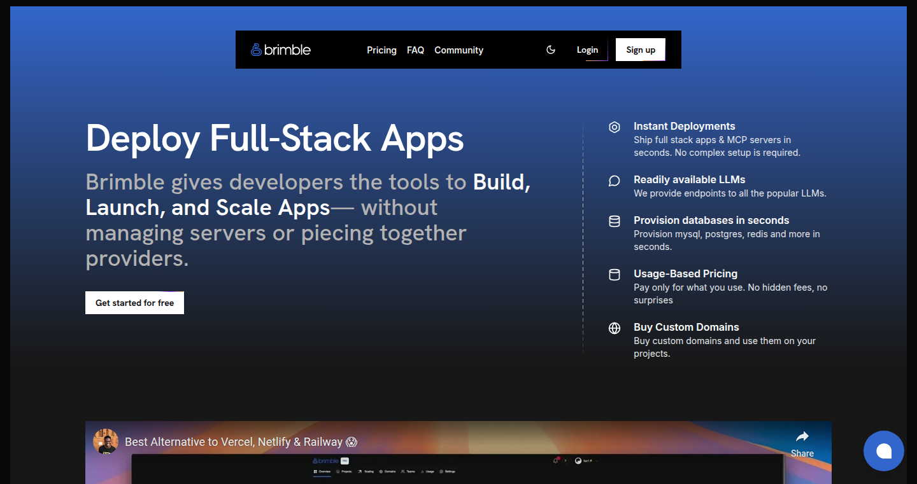The height and width of the screenshot is (484, 917).
Task: Click text 'Pay only for what you use'
Action: pos(689,287)
